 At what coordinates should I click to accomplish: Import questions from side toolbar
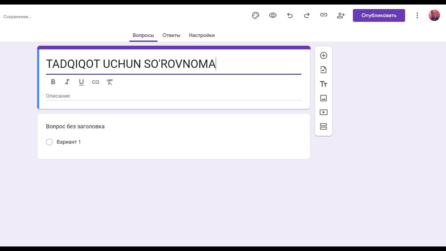(323, 70)
